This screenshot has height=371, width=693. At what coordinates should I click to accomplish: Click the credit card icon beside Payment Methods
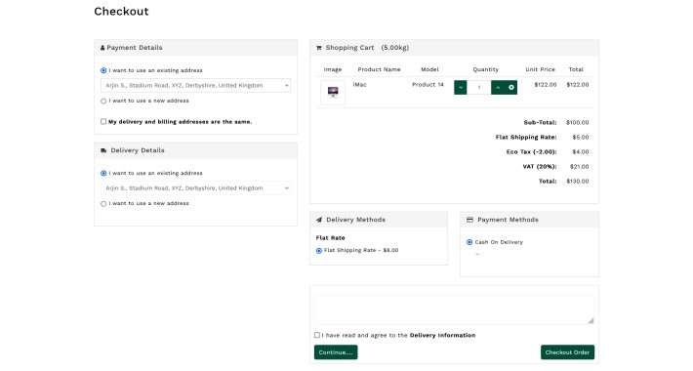[469, 220]
